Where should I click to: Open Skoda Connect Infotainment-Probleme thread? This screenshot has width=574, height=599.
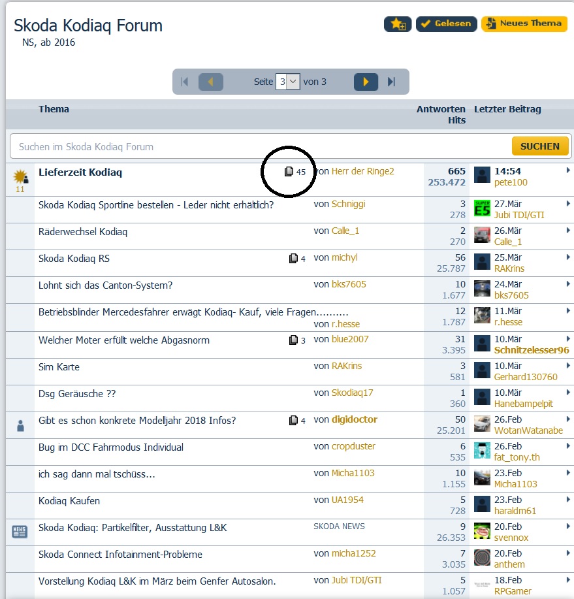coord(120,555)
